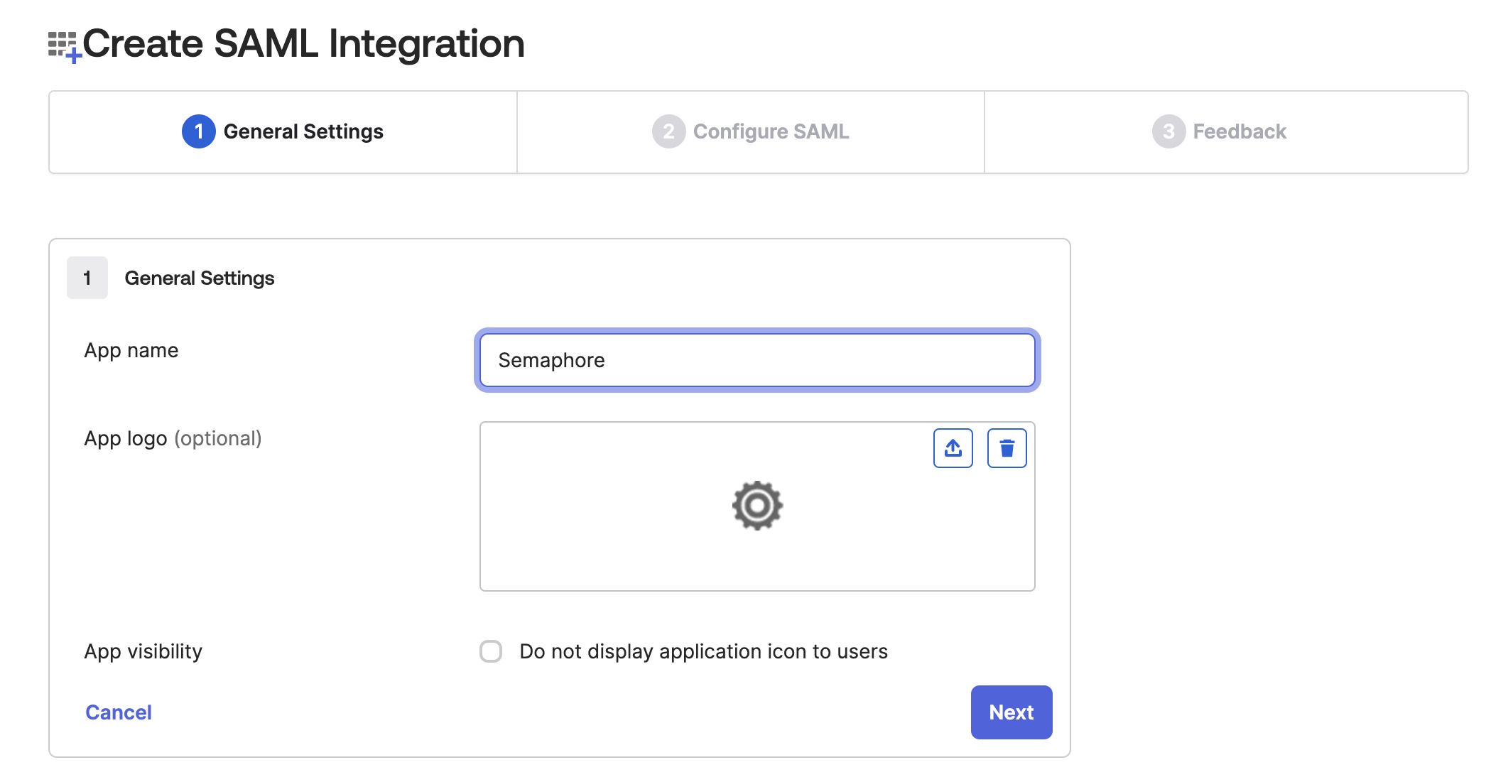Viewport: 1486px width, 777px height.
Task: Select the Feedback step icon
Action: tap(1171, 131)
